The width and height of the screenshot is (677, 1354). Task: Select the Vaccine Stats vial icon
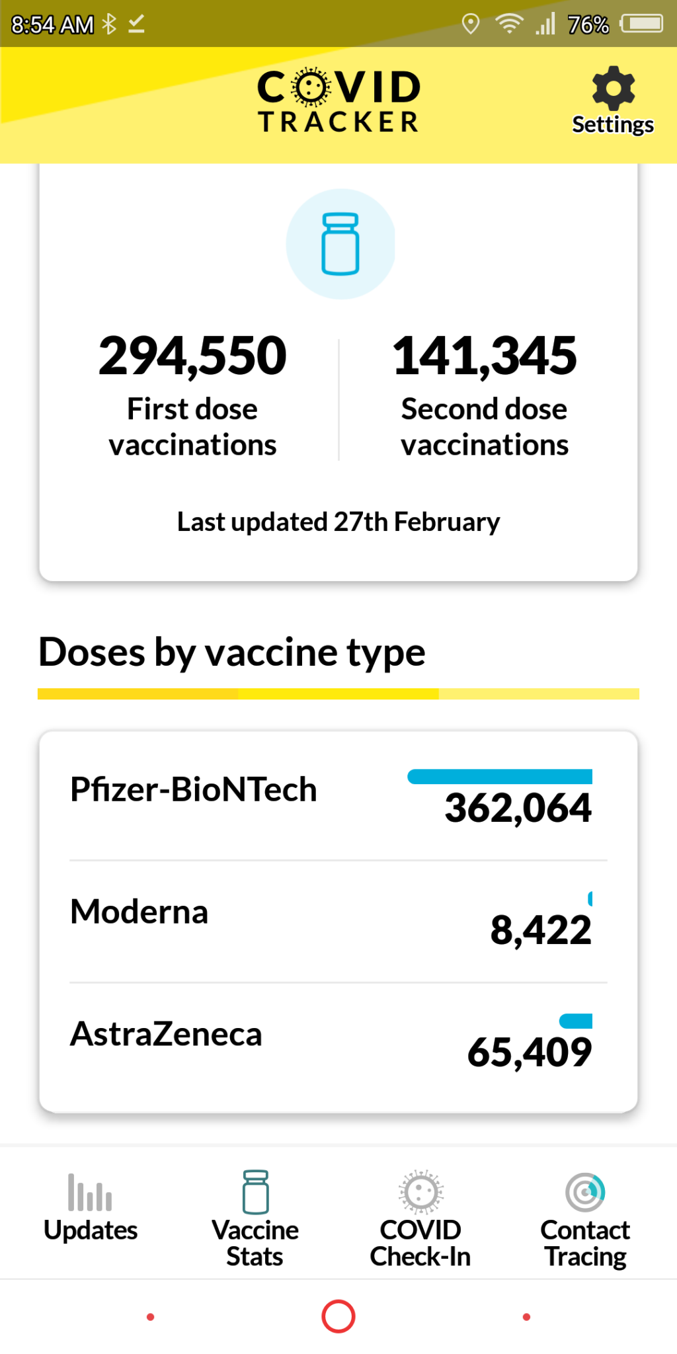(255, 1192)
